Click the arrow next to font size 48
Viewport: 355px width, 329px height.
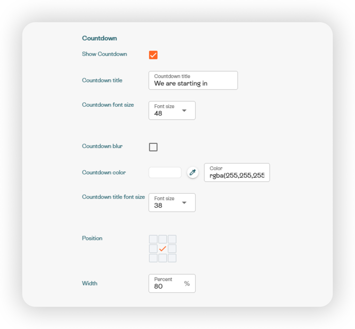184,111
